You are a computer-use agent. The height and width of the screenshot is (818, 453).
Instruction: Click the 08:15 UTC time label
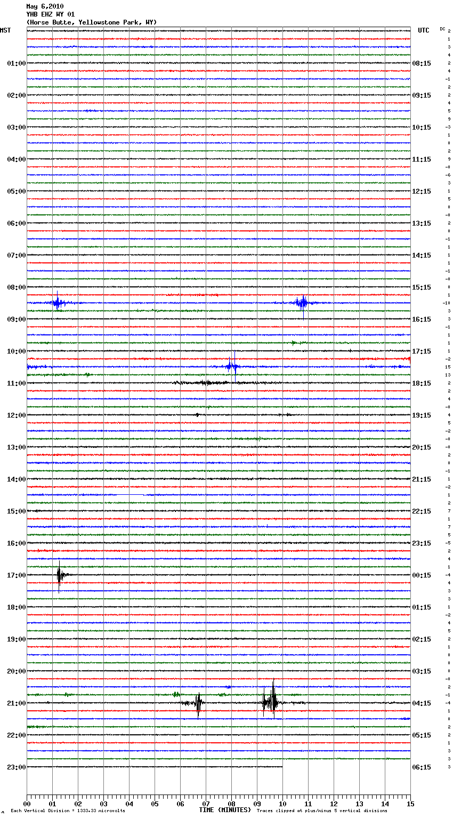pos(422,63)
